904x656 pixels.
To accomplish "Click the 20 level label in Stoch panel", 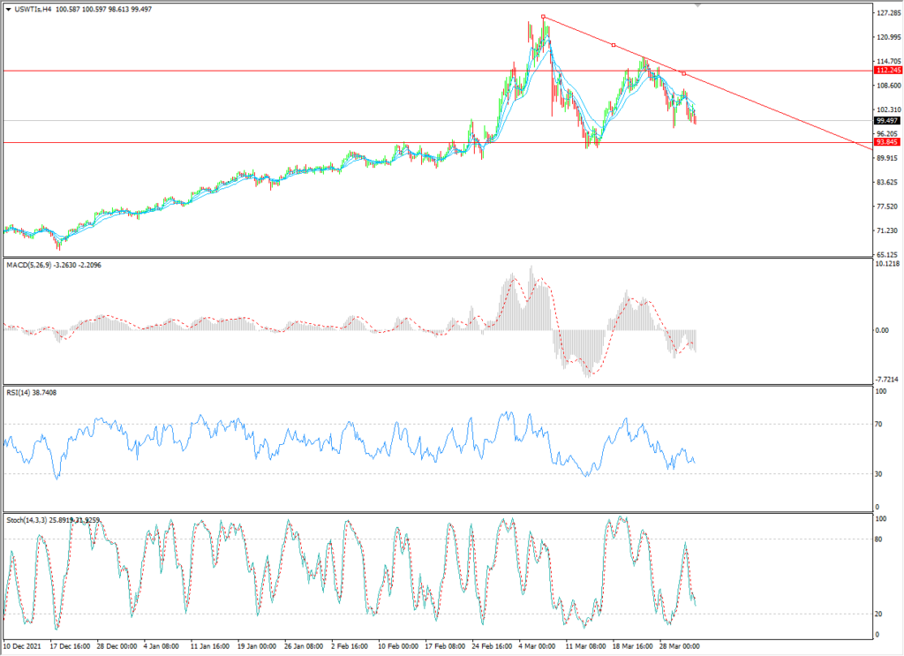I will coord(878,614).
